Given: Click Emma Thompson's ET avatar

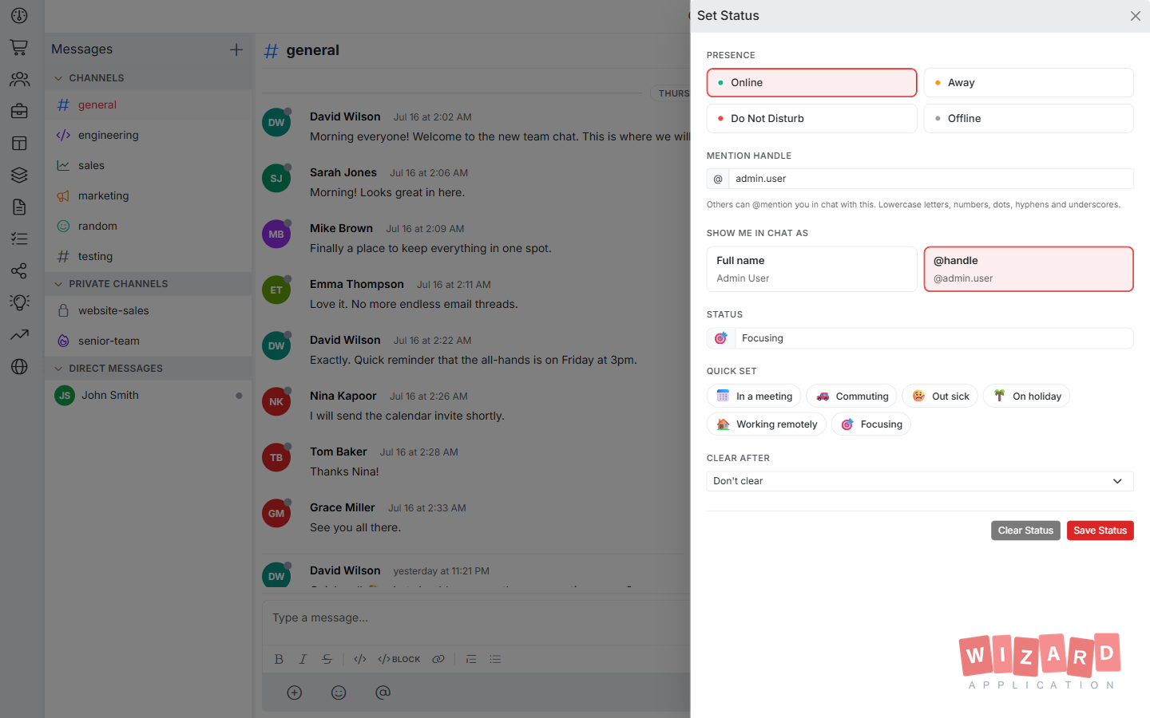Looking at the screenshot, I should click(x=276, y=290).
